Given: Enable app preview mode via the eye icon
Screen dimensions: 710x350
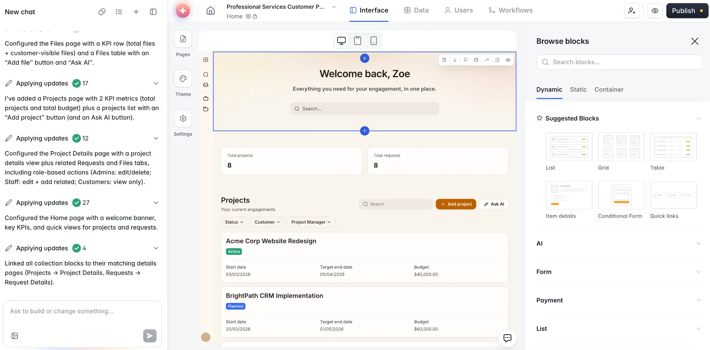Looking at the screenshot, I should 655,10.
